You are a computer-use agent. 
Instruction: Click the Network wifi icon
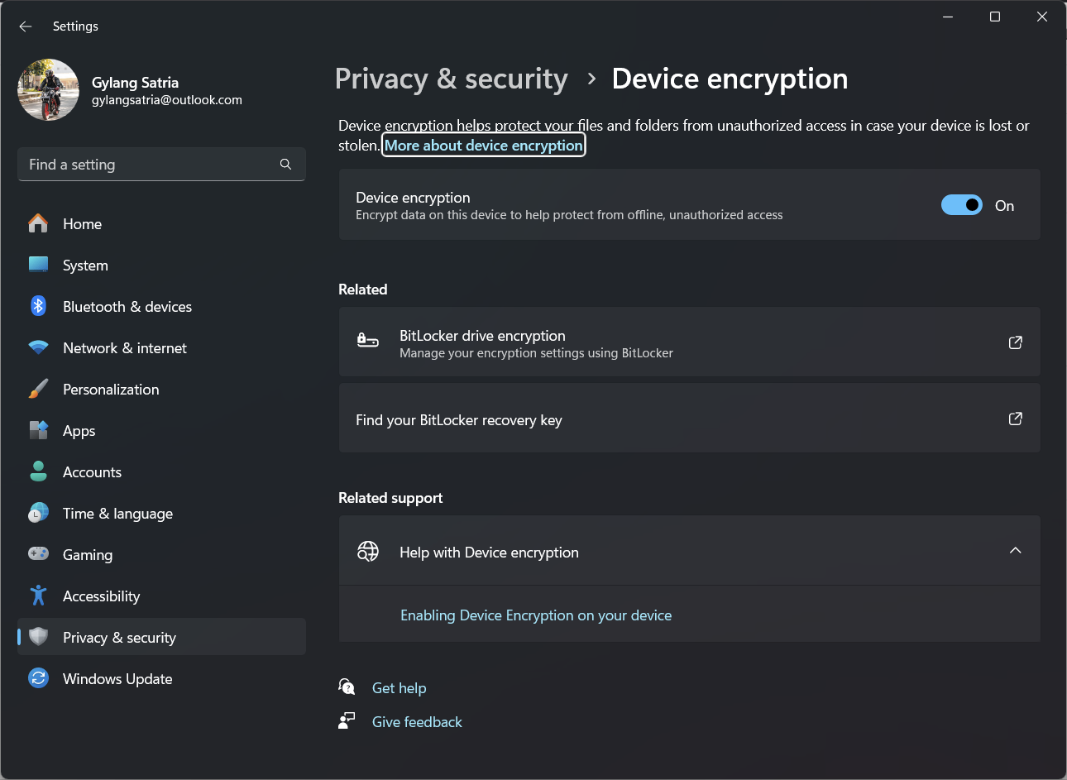click(x=38, y=347)
